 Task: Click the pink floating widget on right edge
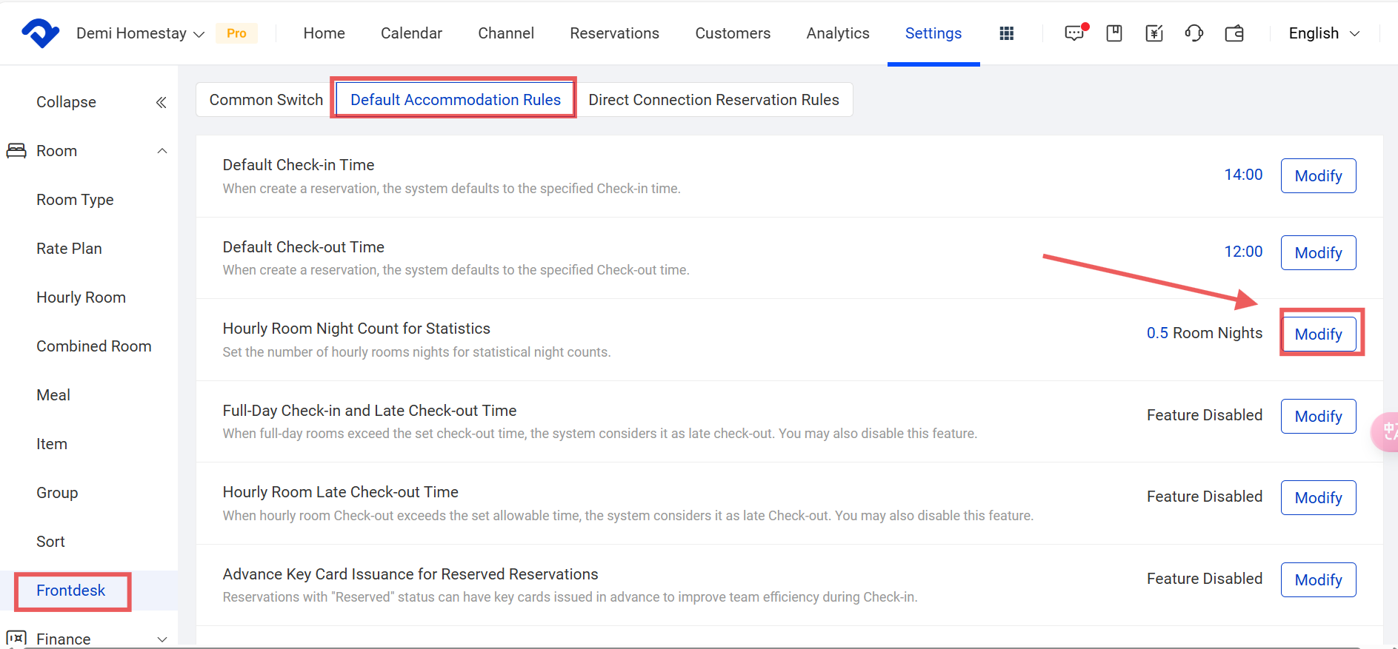coord(1385,431)
